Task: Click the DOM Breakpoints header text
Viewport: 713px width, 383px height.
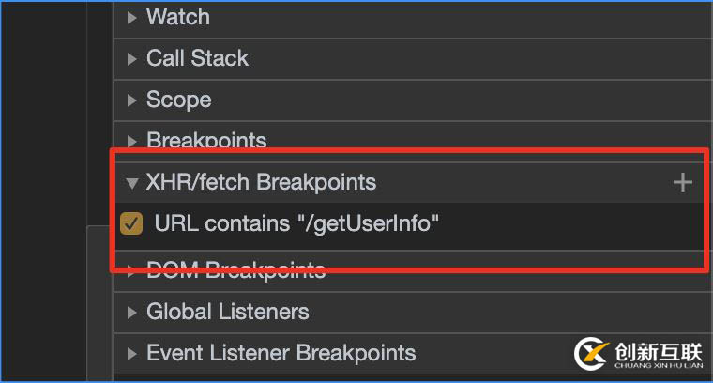Action: [235, 271]
